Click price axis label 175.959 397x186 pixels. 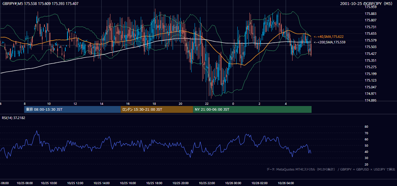pos(371,7)
